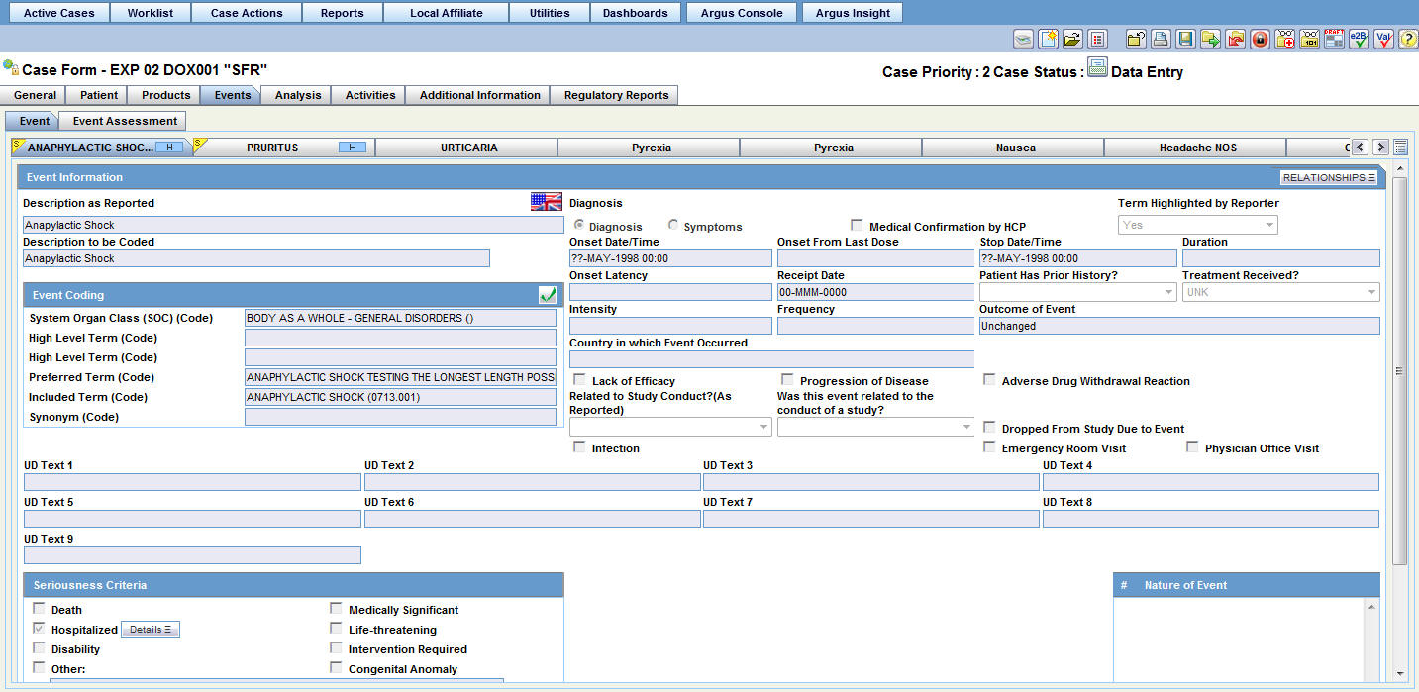This screenshot has width=1419, height=692.
Task: Check Lack of Efficacy
Action: (579, 378)
